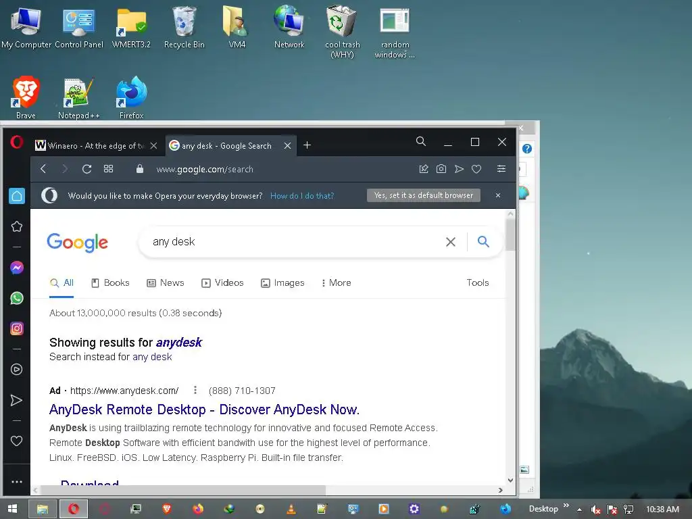This screenshot has height=519, width=692.
Task: Select the Control Panel desktop icon
Action: (x=79, y=26)
